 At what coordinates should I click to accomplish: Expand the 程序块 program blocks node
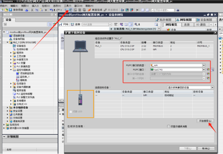pyautogui.click(x=11, y=53)
